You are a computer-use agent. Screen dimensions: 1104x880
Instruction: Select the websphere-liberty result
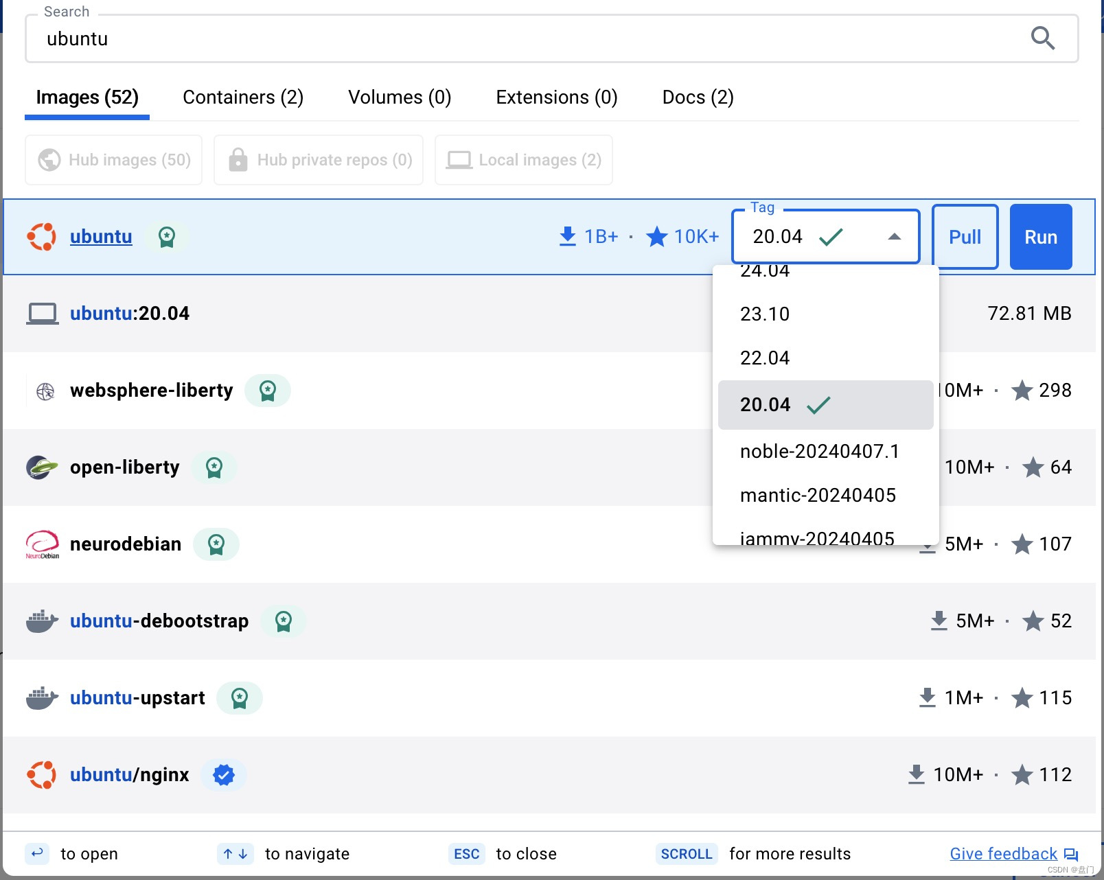[549, 391]
